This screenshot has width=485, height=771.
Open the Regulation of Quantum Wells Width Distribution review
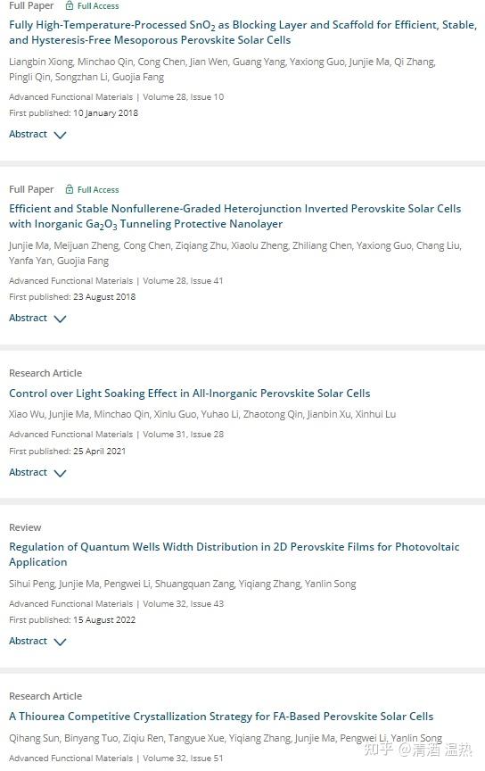coord(234,554)
